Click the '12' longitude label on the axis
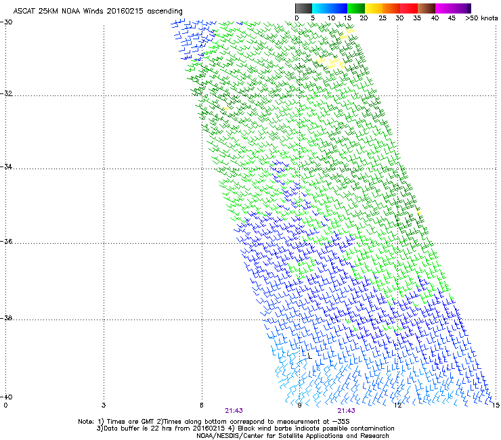The image size is (501, 440). tap(398, 405)
